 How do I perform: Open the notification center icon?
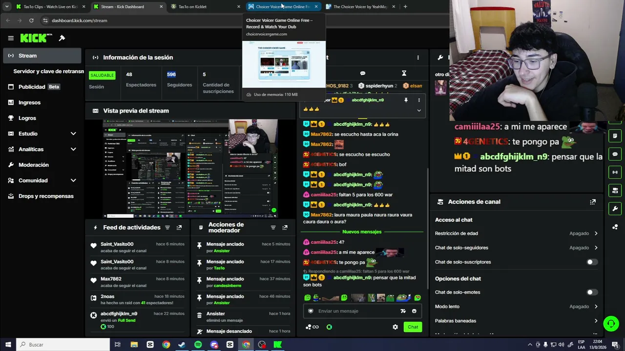(615, 345)
